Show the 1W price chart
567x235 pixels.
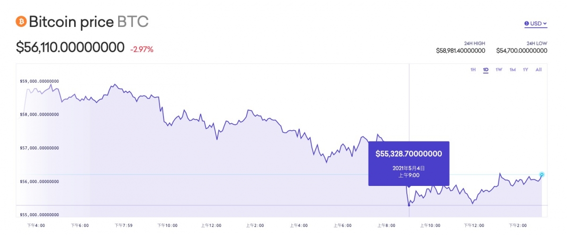coord(499,70)
